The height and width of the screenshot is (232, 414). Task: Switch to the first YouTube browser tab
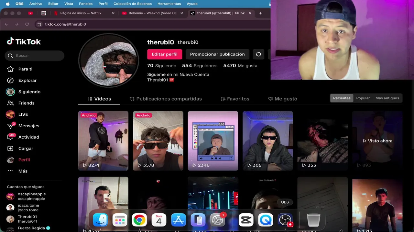[30, 13]
